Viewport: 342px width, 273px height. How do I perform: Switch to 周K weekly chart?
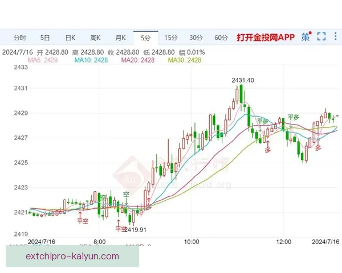point(95,38)
